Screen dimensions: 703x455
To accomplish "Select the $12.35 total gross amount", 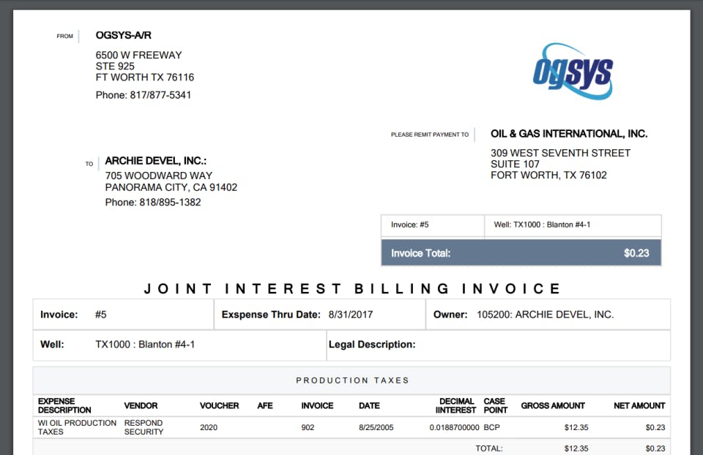I will coord(576,448).
